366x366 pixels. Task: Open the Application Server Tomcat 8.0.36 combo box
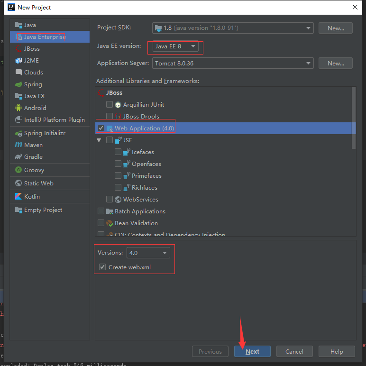[x=233, y=63]
